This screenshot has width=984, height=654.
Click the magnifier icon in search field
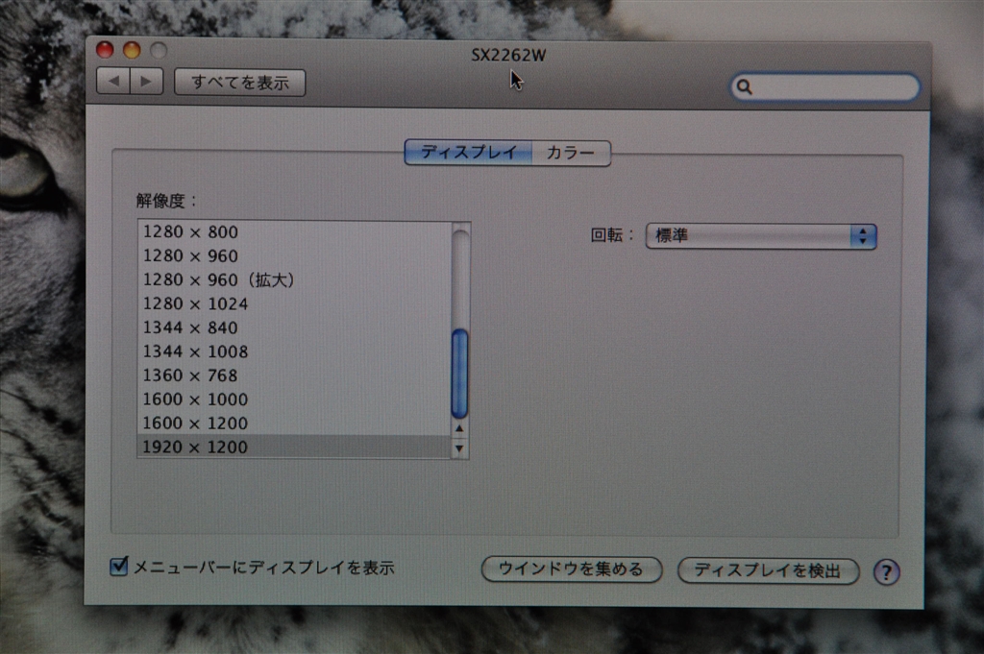(x=745, y=86)
